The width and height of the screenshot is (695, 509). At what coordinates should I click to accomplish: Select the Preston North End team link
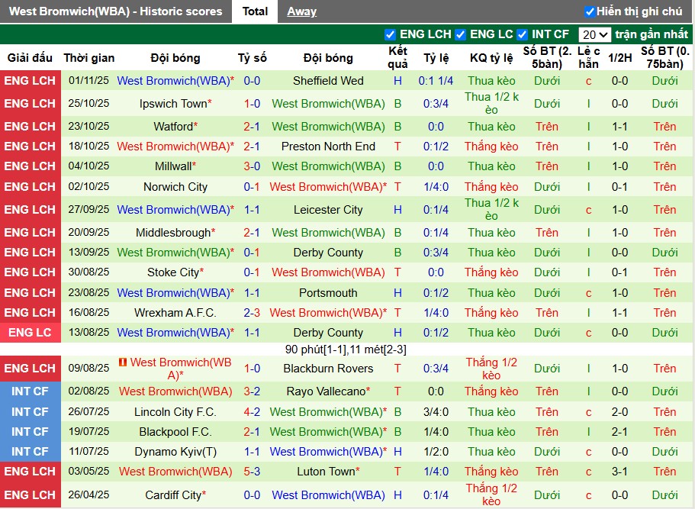pos(328,147)
